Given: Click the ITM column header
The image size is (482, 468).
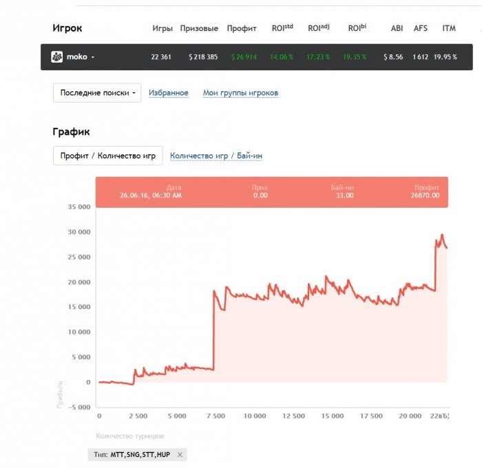Looking at the screenshot, I should (449, 28).
